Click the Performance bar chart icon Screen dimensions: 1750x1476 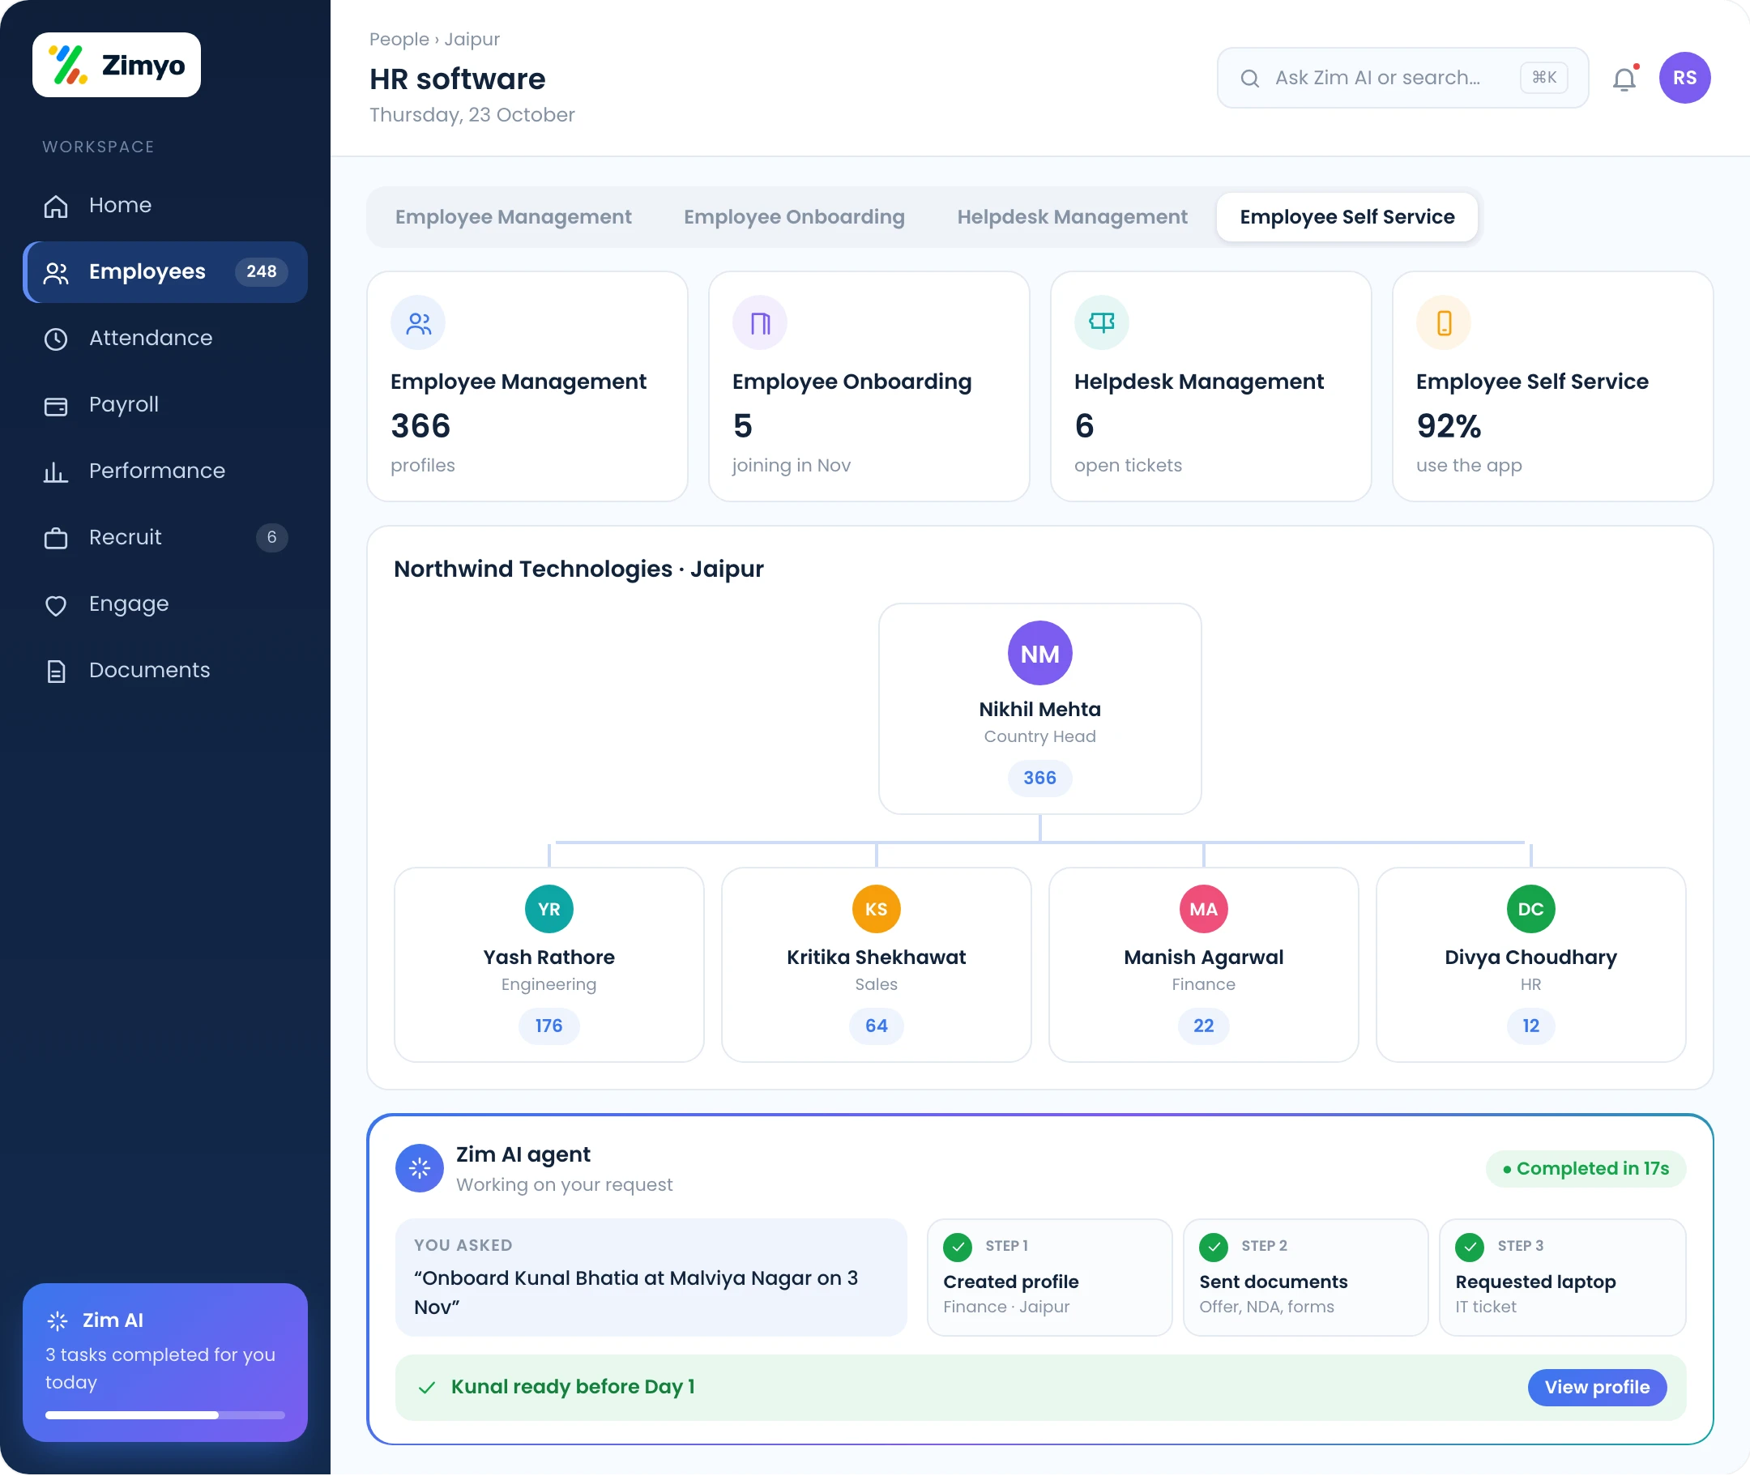[55, 472]
